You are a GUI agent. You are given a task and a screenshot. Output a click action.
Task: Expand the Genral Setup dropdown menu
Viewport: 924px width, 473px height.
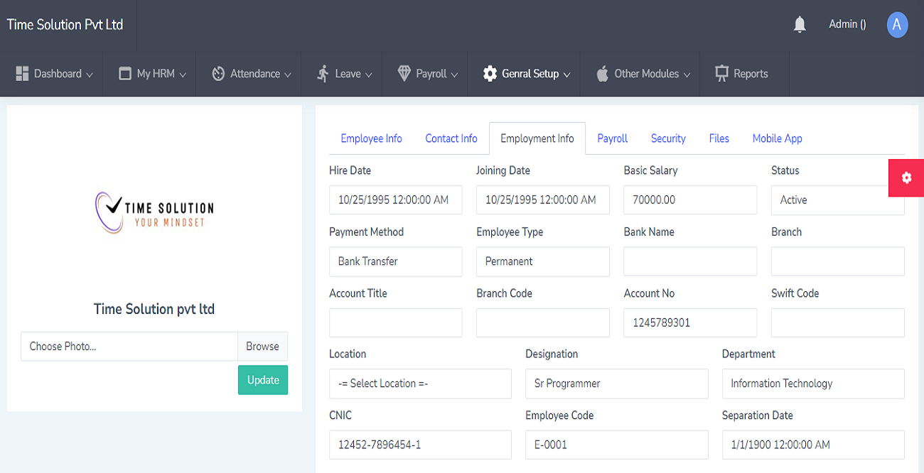click(x=526, y=74)
